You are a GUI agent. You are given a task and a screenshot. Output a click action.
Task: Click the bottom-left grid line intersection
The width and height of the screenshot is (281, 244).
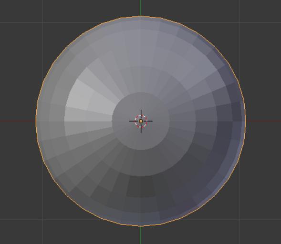tap(42, 219)
